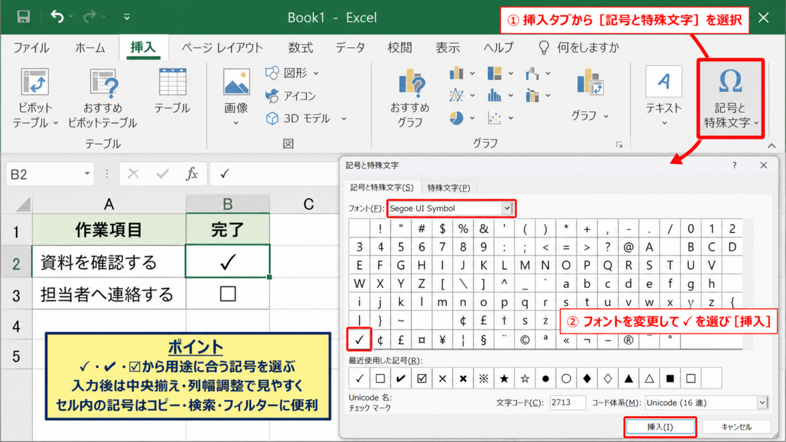786x442 pixels.
Task: Click into the formula bar input
Action: click(273, 174)
